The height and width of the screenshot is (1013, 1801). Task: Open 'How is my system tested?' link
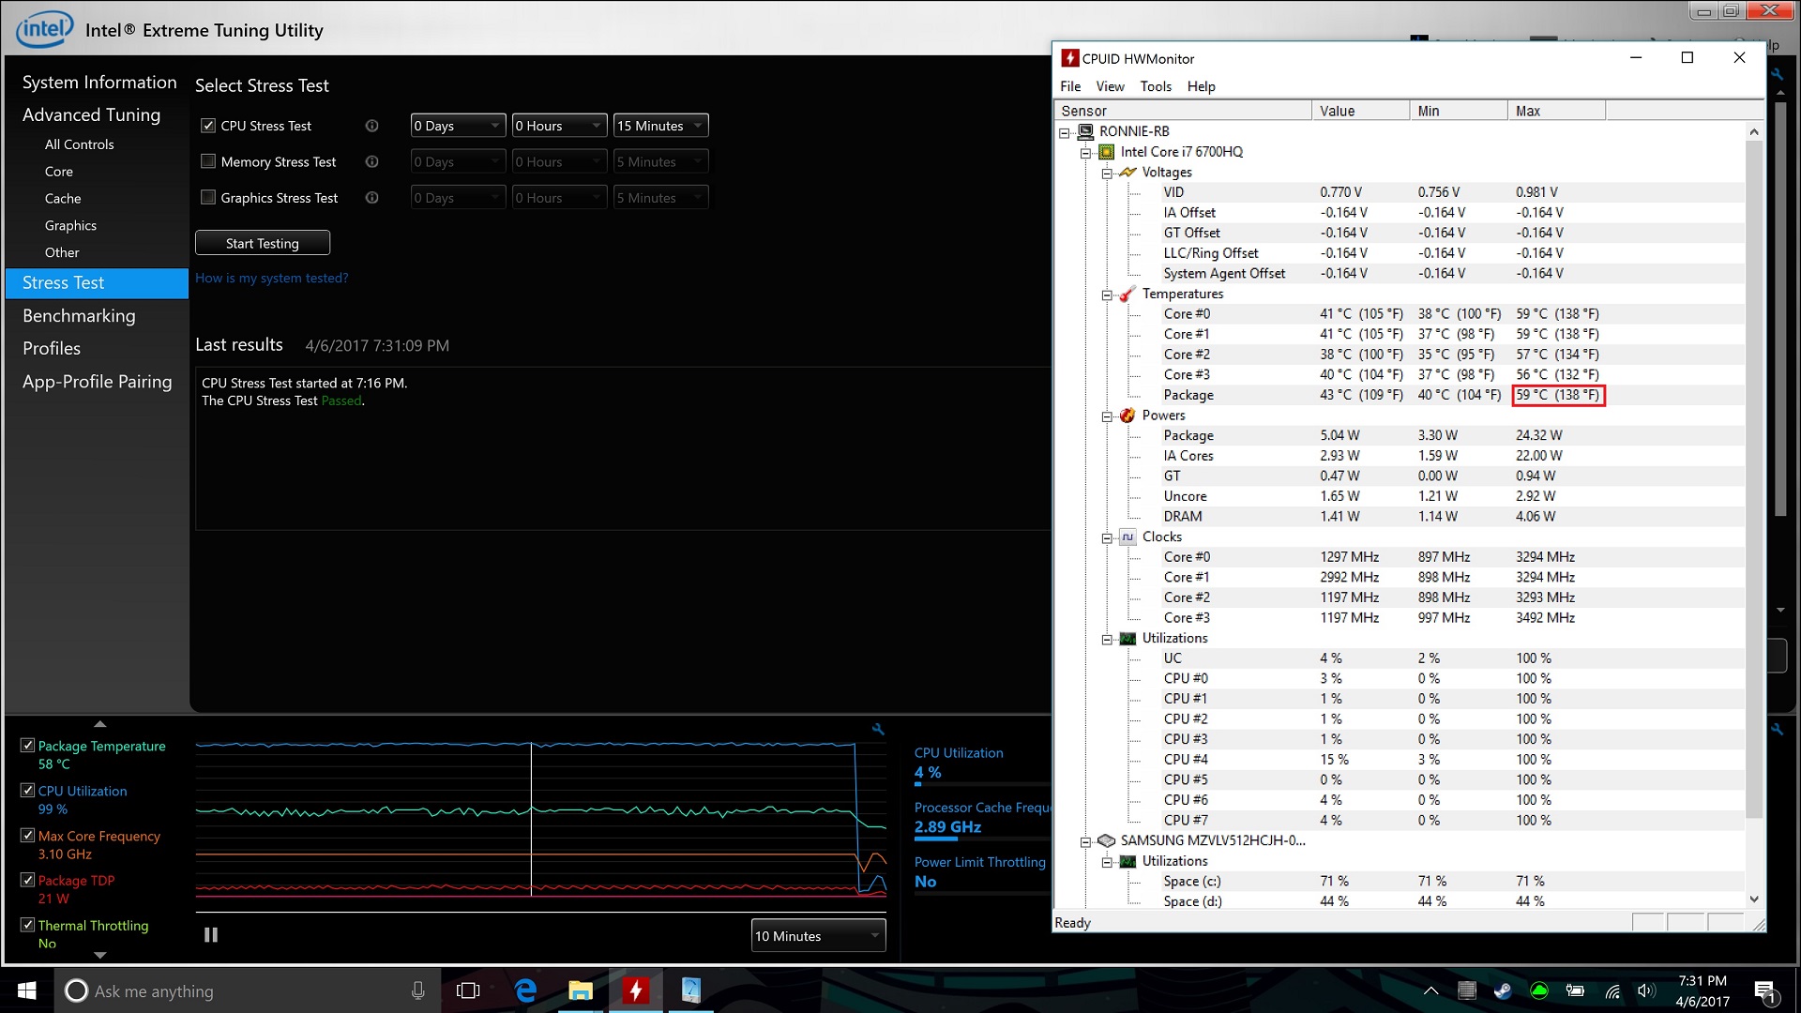(271, 278)
